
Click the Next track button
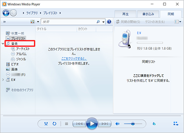pyautogui.click(x=105, y=124)
